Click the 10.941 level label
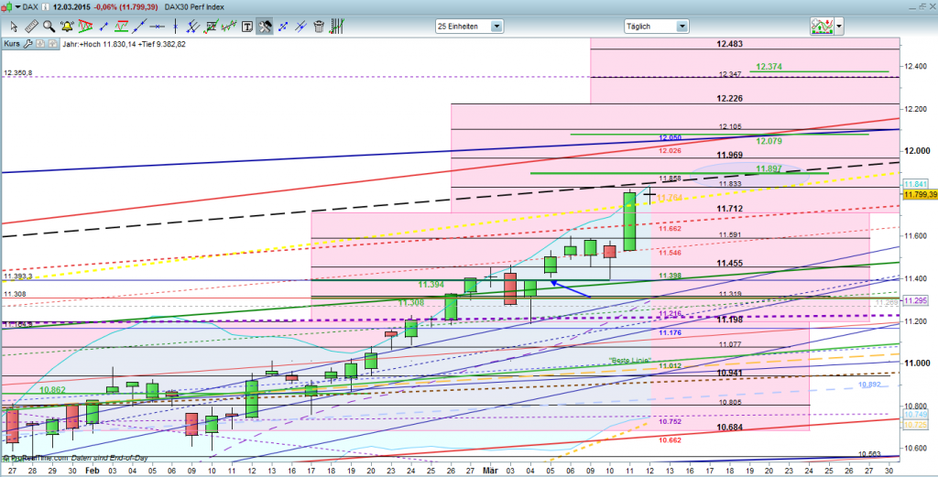Screen dimensions: 938x477 click(730, 373)
